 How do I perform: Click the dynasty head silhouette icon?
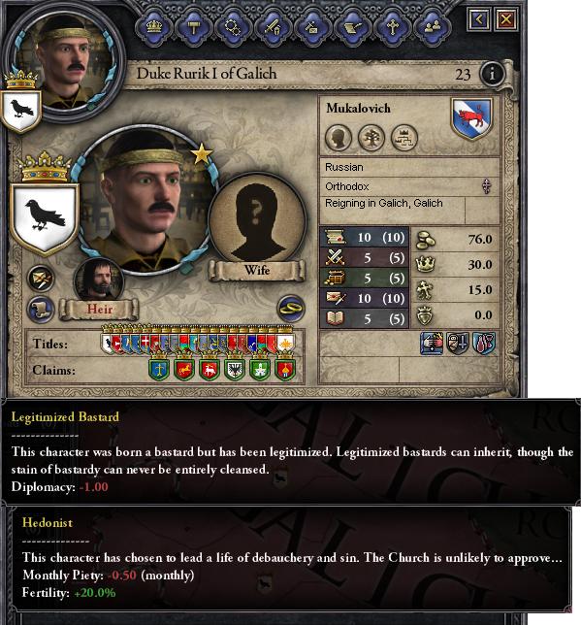tap(339, 138)
